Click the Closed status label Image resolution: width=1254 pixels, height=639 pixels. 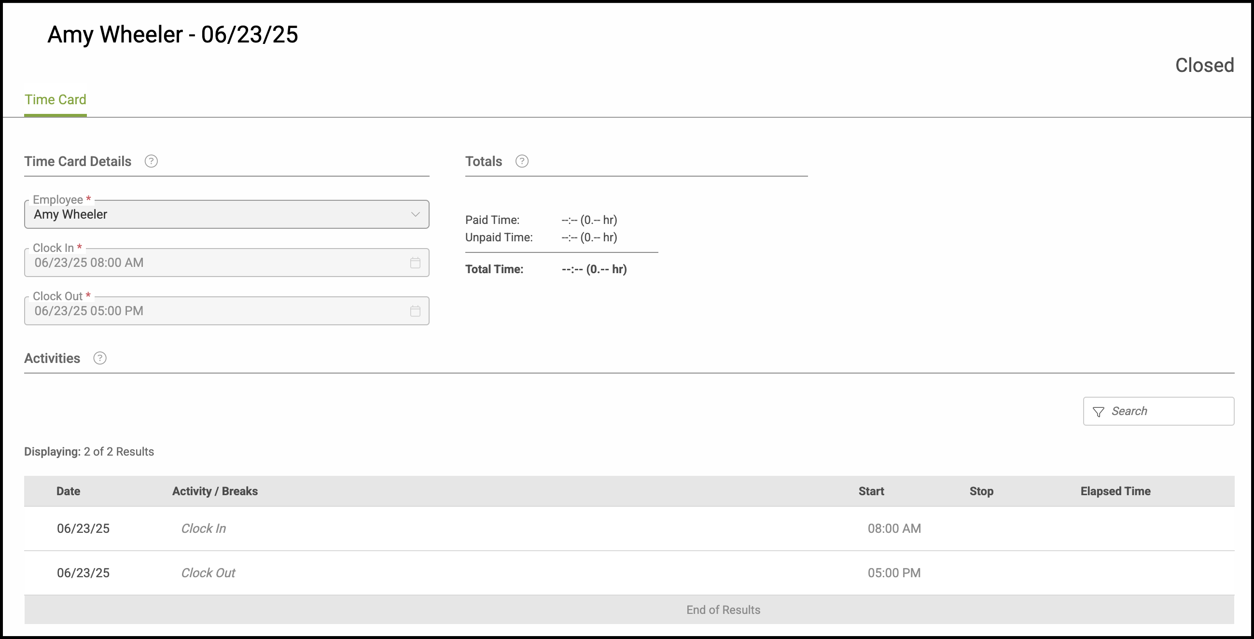[x=1204, y=65]
